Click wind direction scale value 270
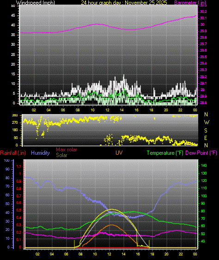The height and width of the screenshot is (260, 219). pyautogui.click(x=15, y=123)
